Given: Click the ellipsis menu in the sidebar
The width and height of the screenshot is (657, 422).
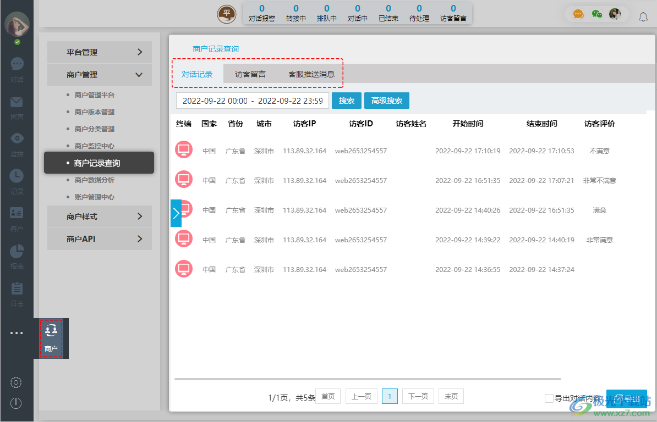Looking at the screenshot, I should (x=17, y=332).
